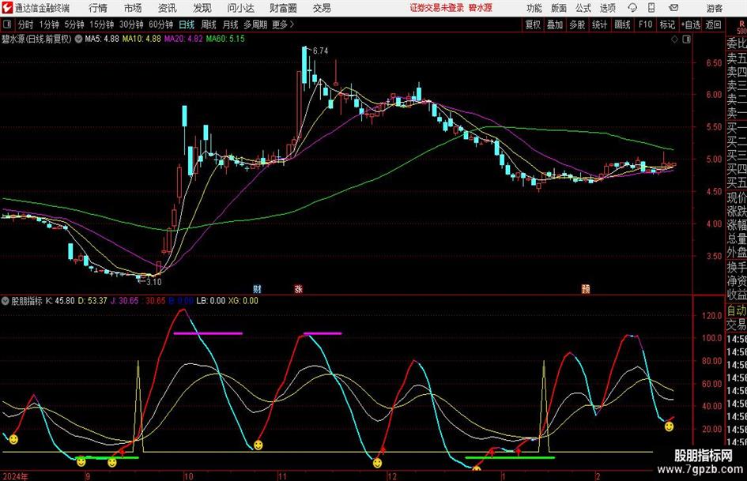Toggle right info panel icon

click(686, 39)
